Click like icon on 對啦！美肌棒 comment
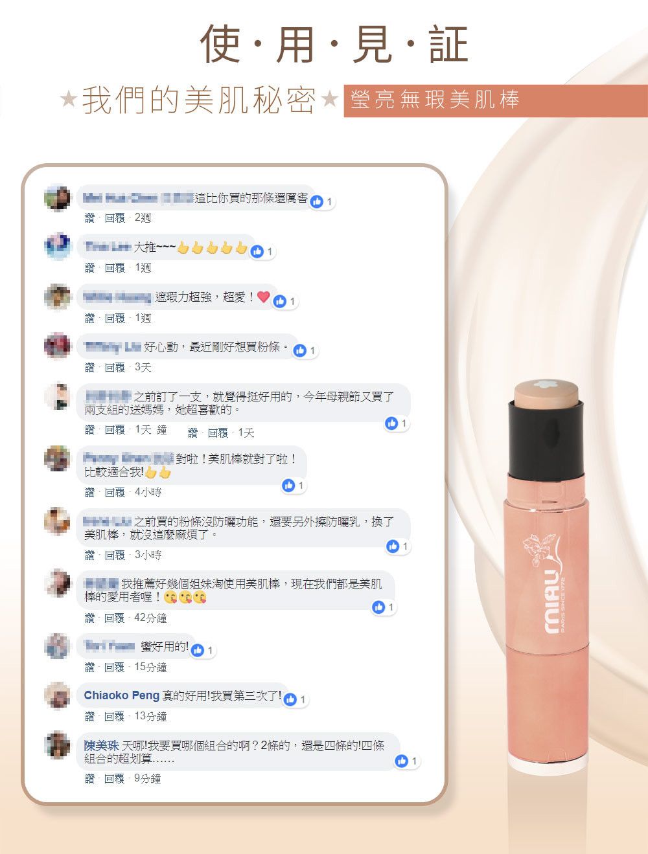Image resolution: width=648 pixels, height=854 pixels. pos(289,486)
